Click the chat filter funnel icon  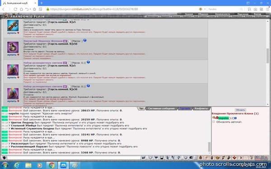(156, 158)
